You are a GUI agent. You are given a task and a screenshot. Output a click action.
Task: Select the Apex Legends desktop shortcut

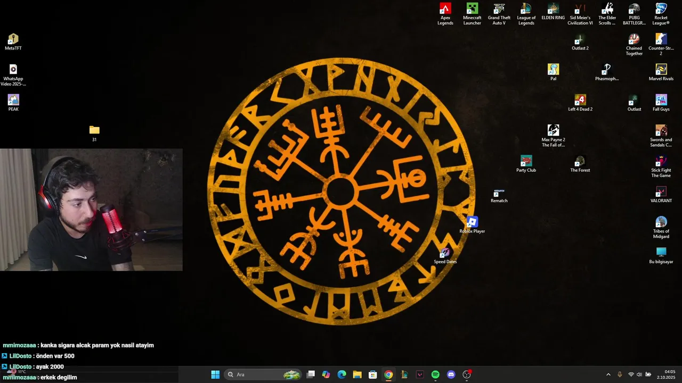(445, 14)
